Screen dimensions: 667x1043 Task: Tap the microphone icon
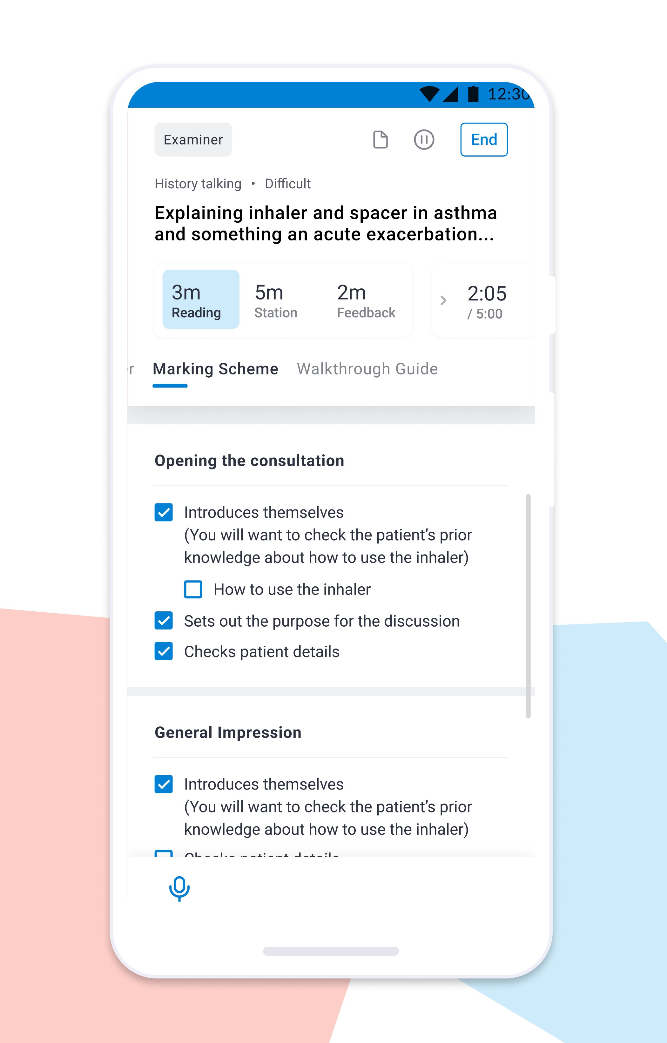pos(179,888)
